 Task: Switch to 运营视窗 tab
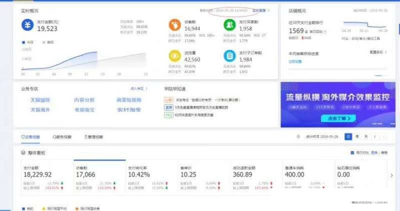point(31,137)
